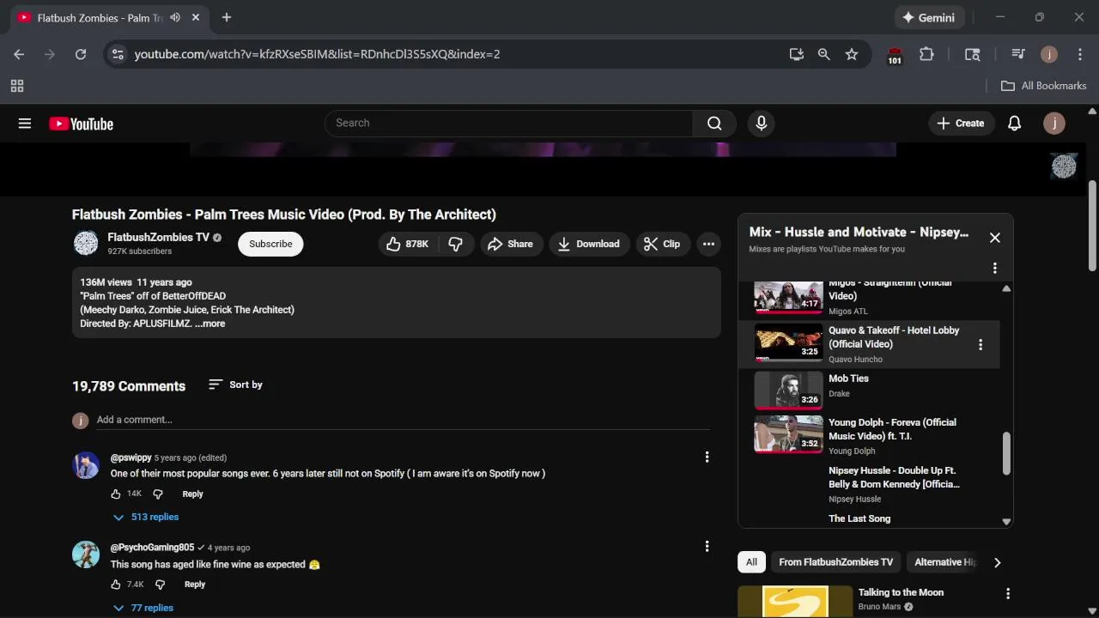Select the All filter chip
The height and width of the screenshot is (618, 1099).
point(751,562)
